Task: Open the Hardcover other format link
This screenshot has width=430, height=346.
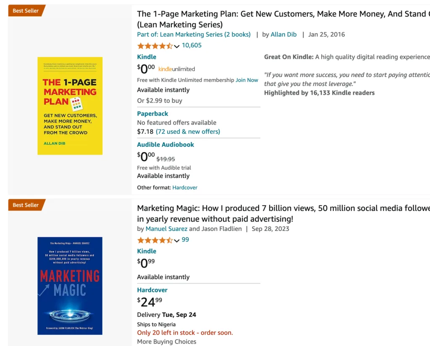Action: click(x=185, y=187)
